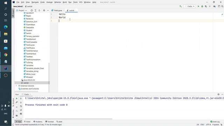The image size is (224, 126).
Task: Close the out.txt editor tab
Action: (x=76, y=10)
